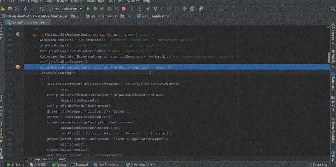The image size is (336, 167).
Task: Open the Favorites tool window tab
Action: click(2, 132)
